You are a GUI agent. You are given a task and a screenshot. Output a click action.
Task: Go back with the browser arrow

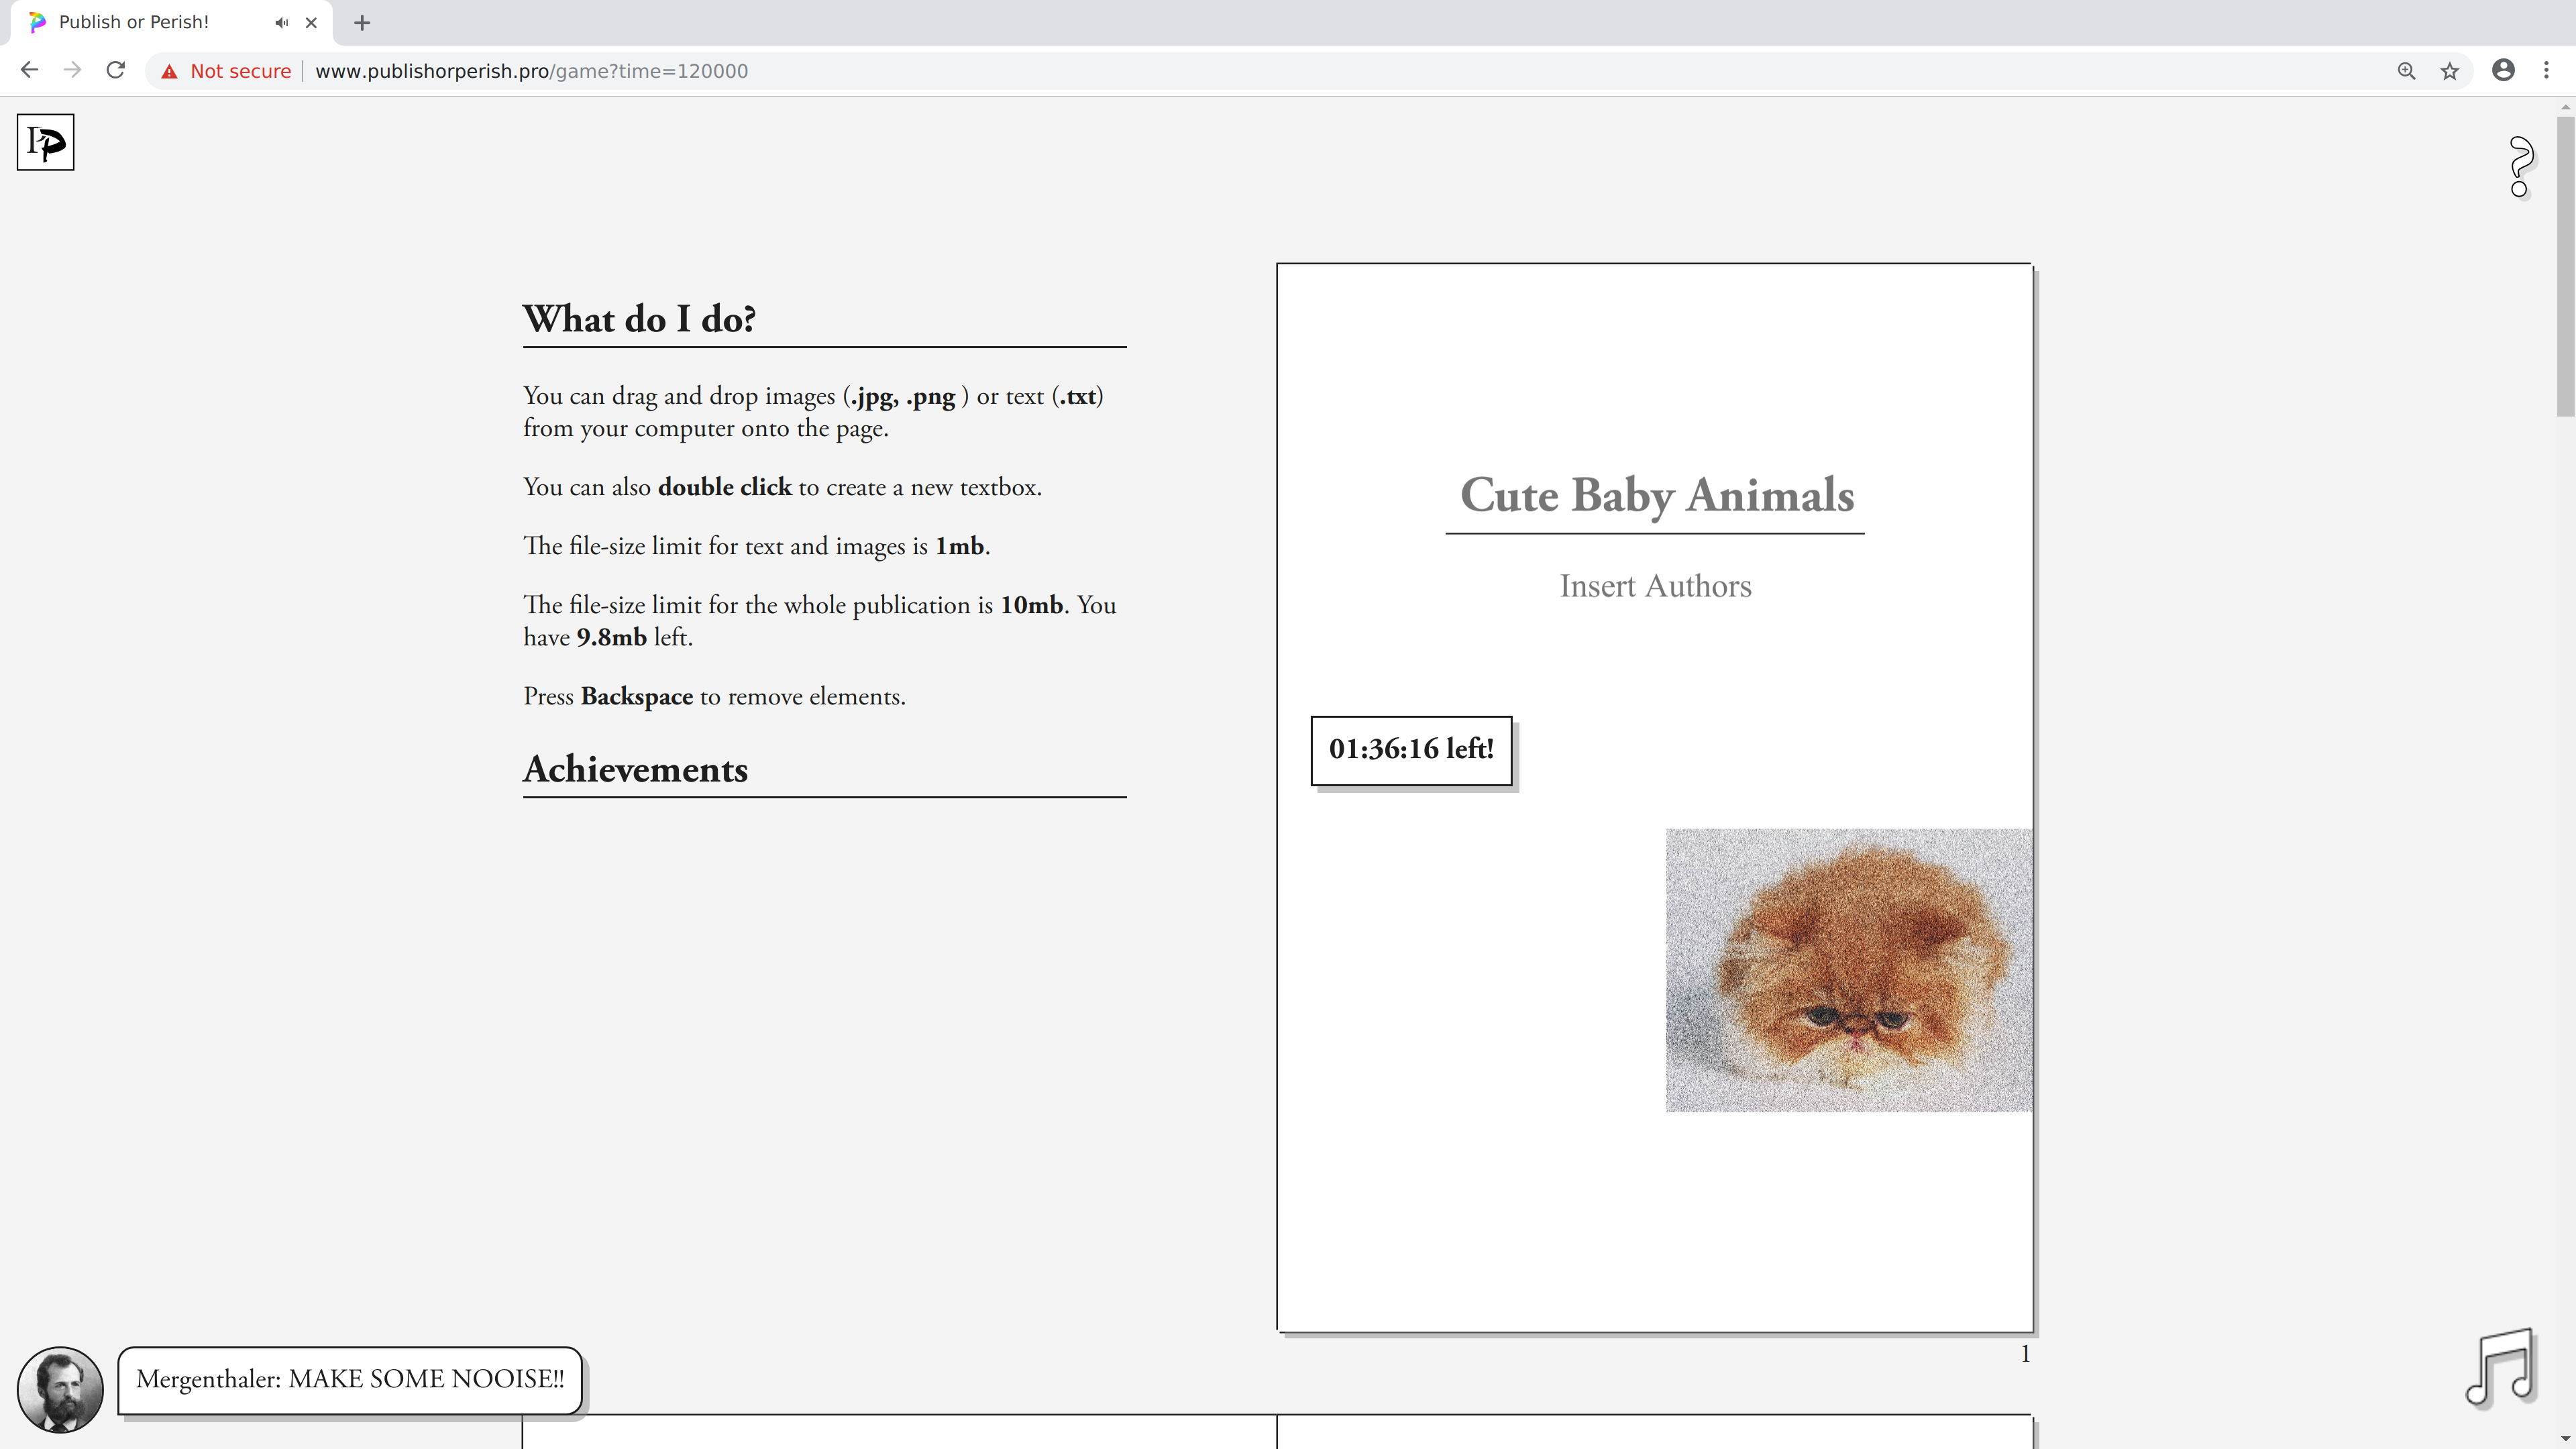29,70
